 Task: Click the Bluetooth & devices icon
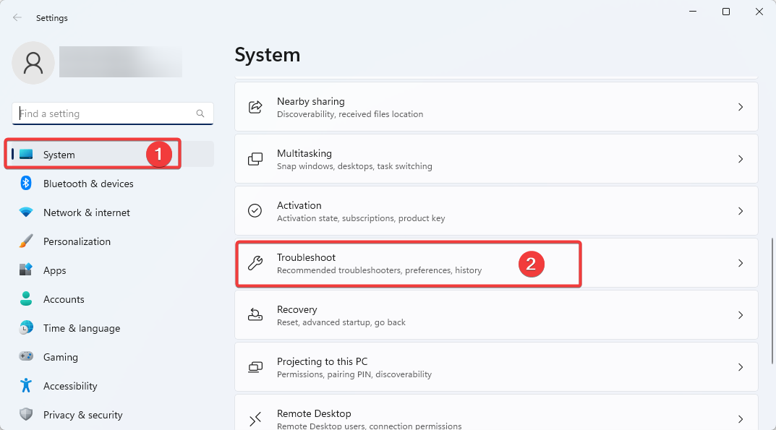coord(26,183)
